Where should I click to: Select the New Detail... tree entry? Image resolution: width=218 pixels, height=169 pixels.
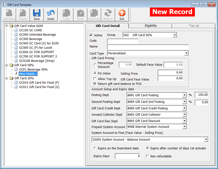tap(28, 74)
